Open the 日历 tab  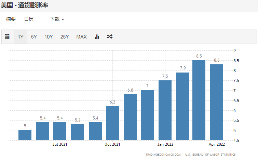[29, 19]
